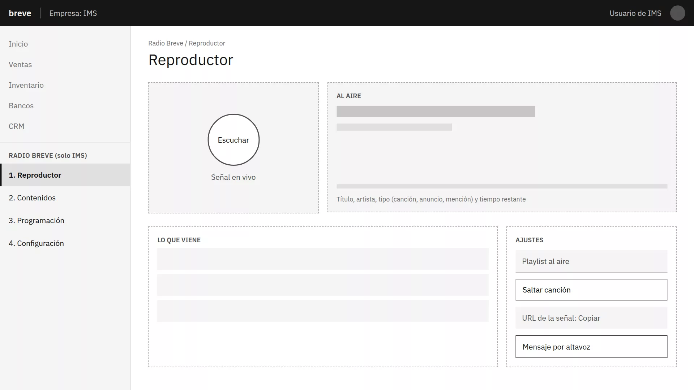Open the user avatar circle
The image size is (694, 390).
coord(677,13)
